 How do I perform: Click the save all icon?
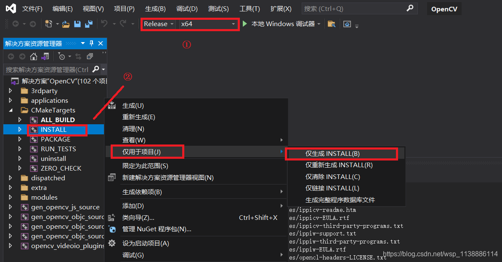[x=89, y=24]
